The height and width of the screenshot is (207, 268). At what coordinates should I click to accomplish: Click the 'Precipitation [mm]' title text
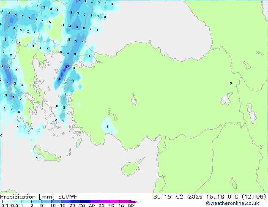[x=27, y=197]
